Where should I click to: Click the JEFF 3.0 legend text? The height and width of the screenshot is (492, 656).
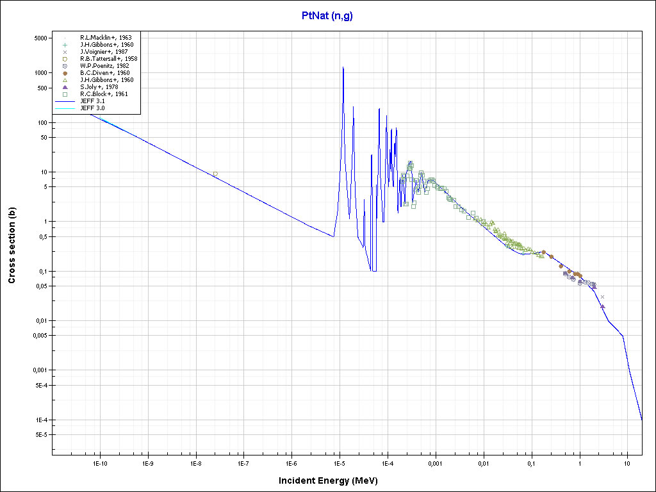(92, 108)
